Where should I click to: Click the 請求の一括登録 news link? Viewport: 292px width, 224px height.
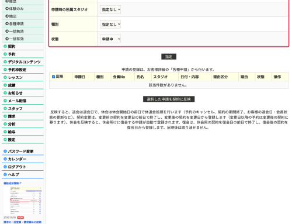point(23,222)
